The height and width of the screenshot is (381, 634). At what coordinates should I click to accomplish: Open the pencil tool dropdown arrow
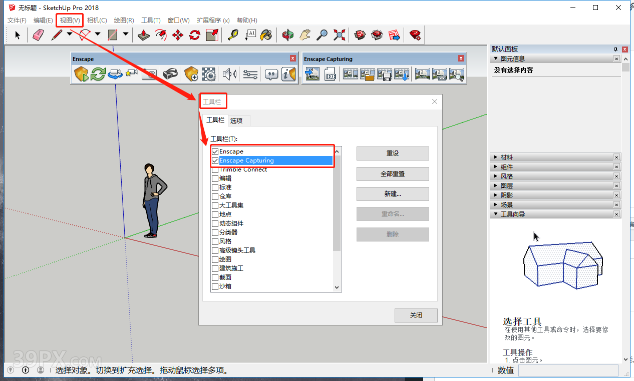click(x=69, y=34)
